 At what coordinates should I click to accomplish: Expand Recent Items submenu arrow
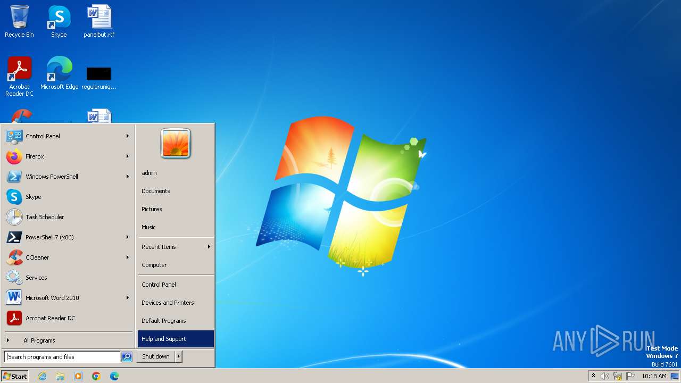point(209,247)
